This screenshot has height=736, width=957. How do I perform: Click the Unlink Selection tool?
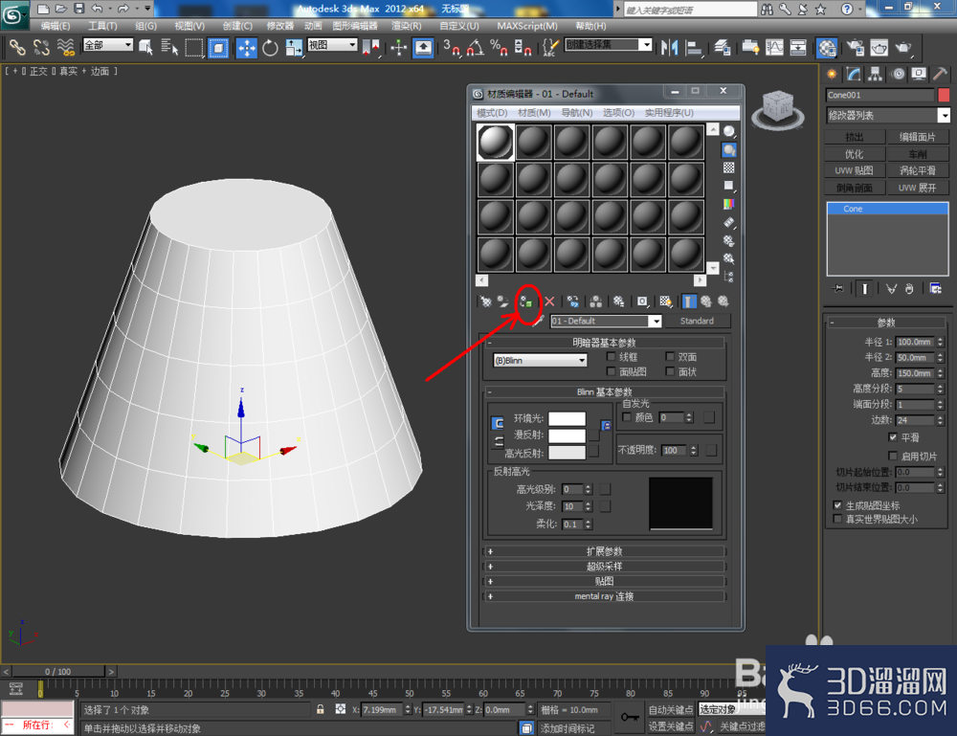click(x=41, y=48)
